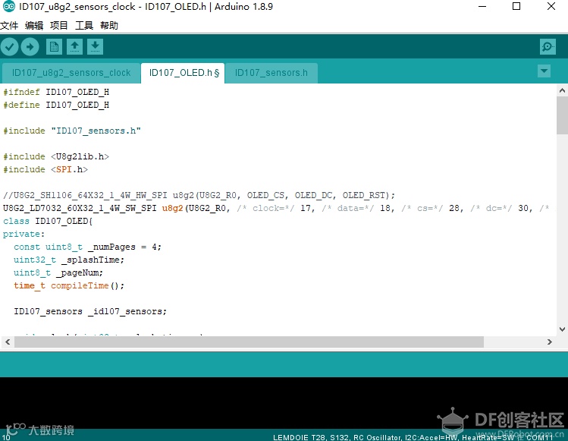568x441 pixels.
Task: Switch to ID107_u8g2_sensors_clock tab
Action: point(71,73)
